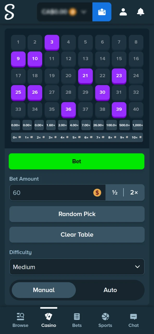The image size is (154, 334).
Task: Double the bet with the 2x control
Action: coord(134,193)
